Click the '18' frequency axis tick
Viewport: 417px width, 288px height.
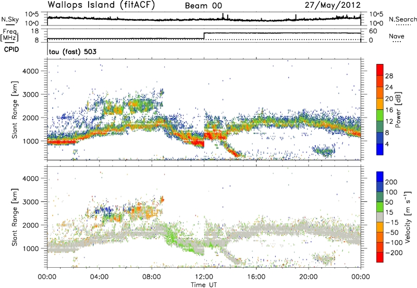35,31
